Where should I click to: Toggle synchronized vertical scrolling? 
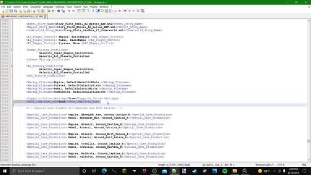click(x=79, y=11)
